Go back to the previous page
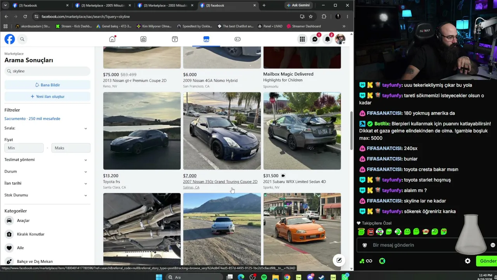The width and height of the screenshot is (497, 280). pos(6,16)
